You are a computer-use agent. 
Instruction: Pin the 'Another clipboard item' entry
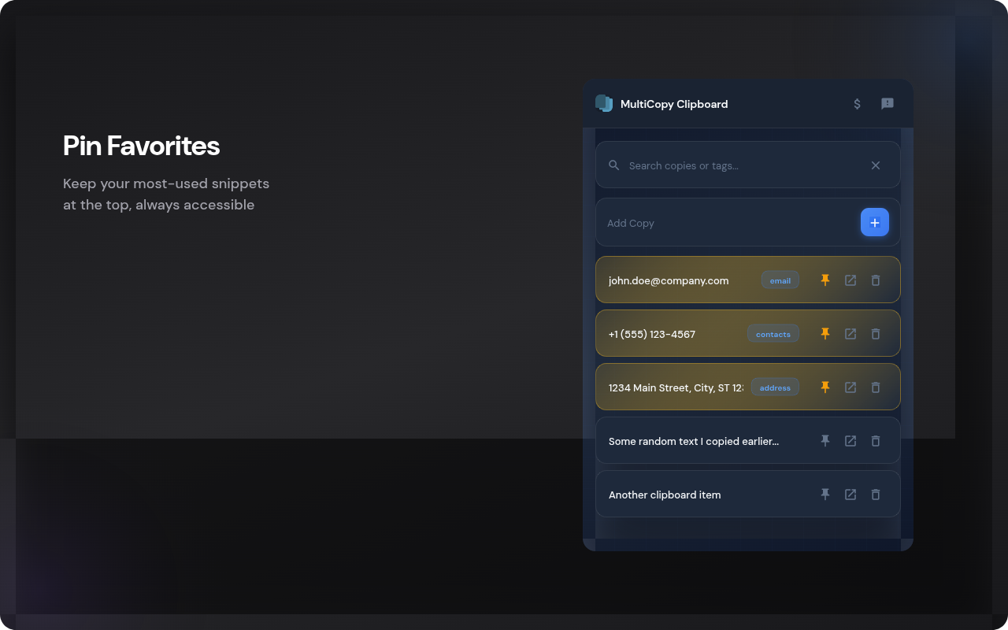coord(825,495)
